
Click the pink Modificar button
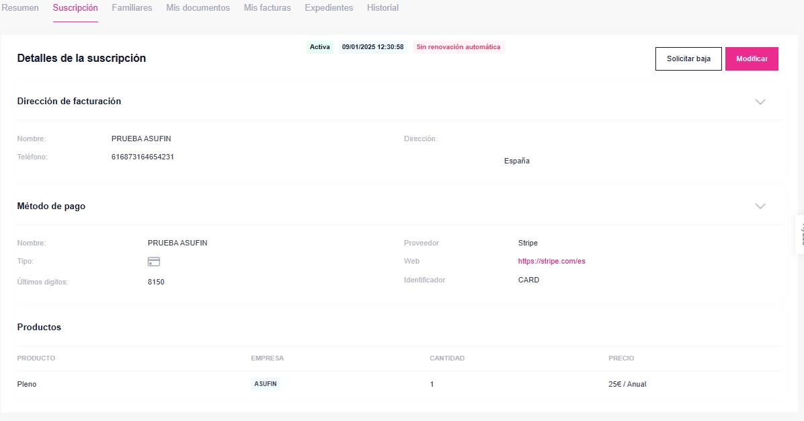coord(752,59)
